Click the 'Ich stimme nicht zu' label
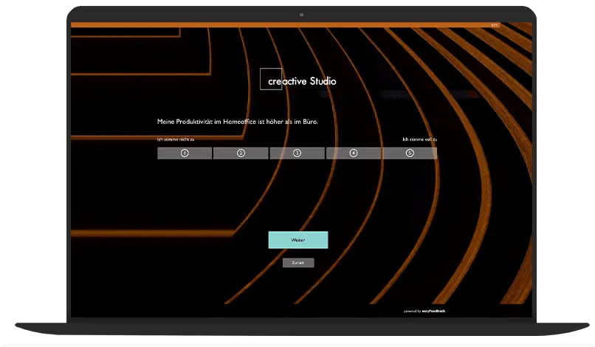 [x=176, y=140]
